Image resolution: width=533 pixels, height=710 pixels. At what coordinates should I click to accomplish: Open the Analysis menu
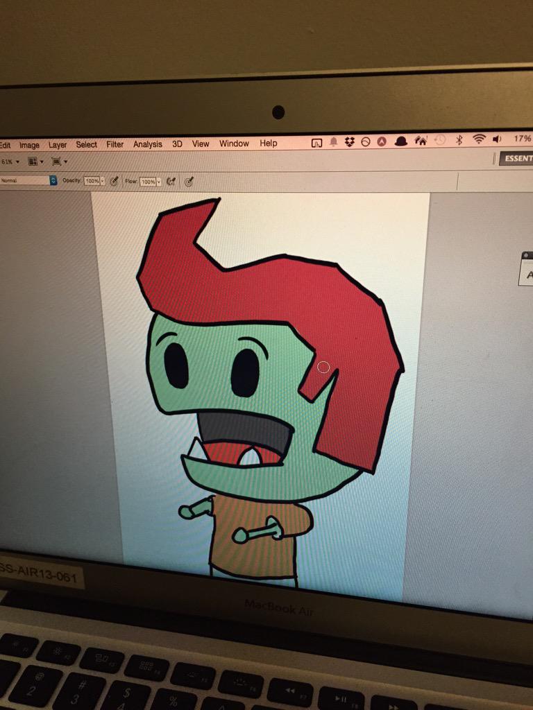(147, 144)
